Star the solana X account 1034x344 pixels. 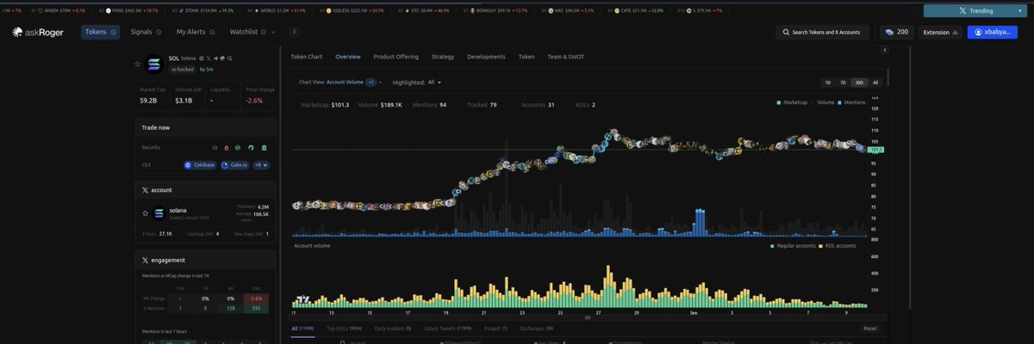143,212
